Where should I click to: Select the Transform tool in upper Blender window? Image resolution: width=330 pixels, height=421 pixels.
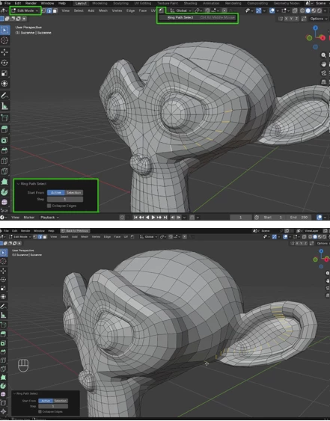pos(4,84)
